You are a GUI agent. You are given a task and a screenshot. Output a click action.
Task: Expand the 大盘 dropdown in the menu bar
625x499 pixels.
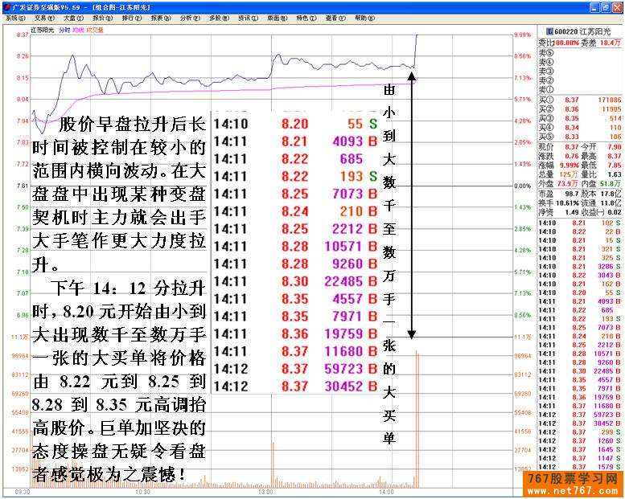point(72,17)
